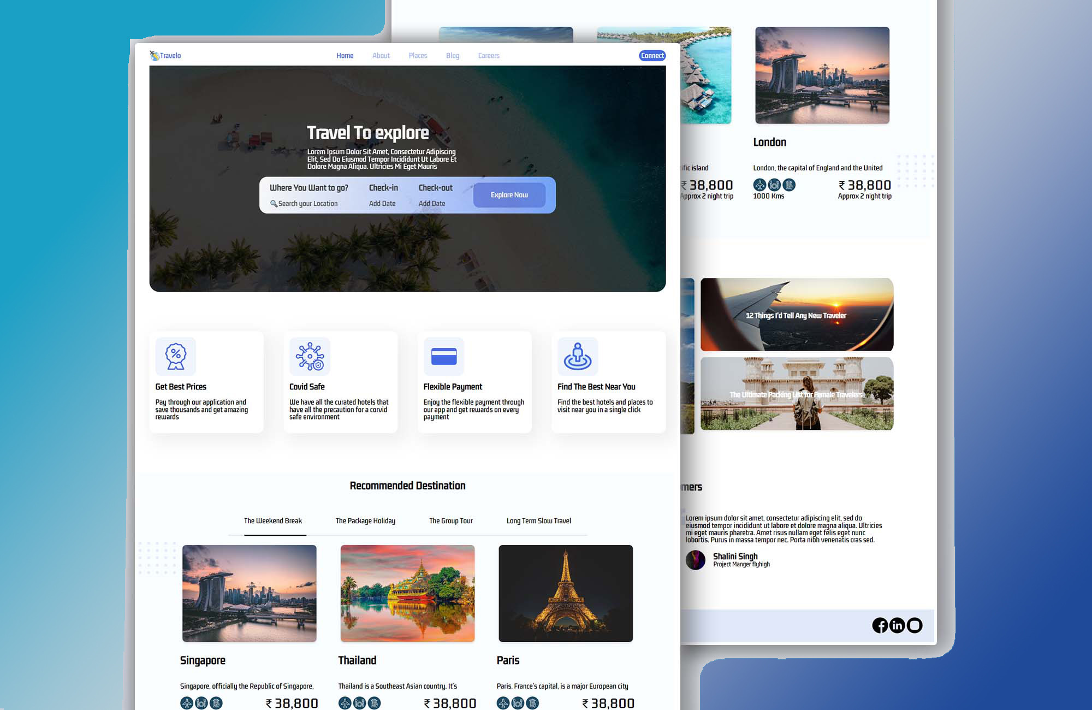
Task: Open the Eiffel Tower Paris thumbnail
Action: tap(566, 593)
